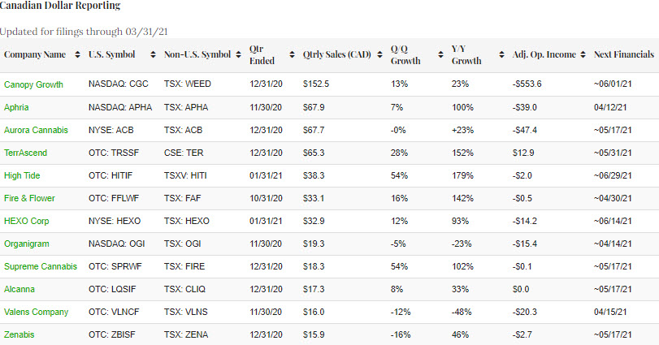Select the High Tide company link

tap(22, 175)
